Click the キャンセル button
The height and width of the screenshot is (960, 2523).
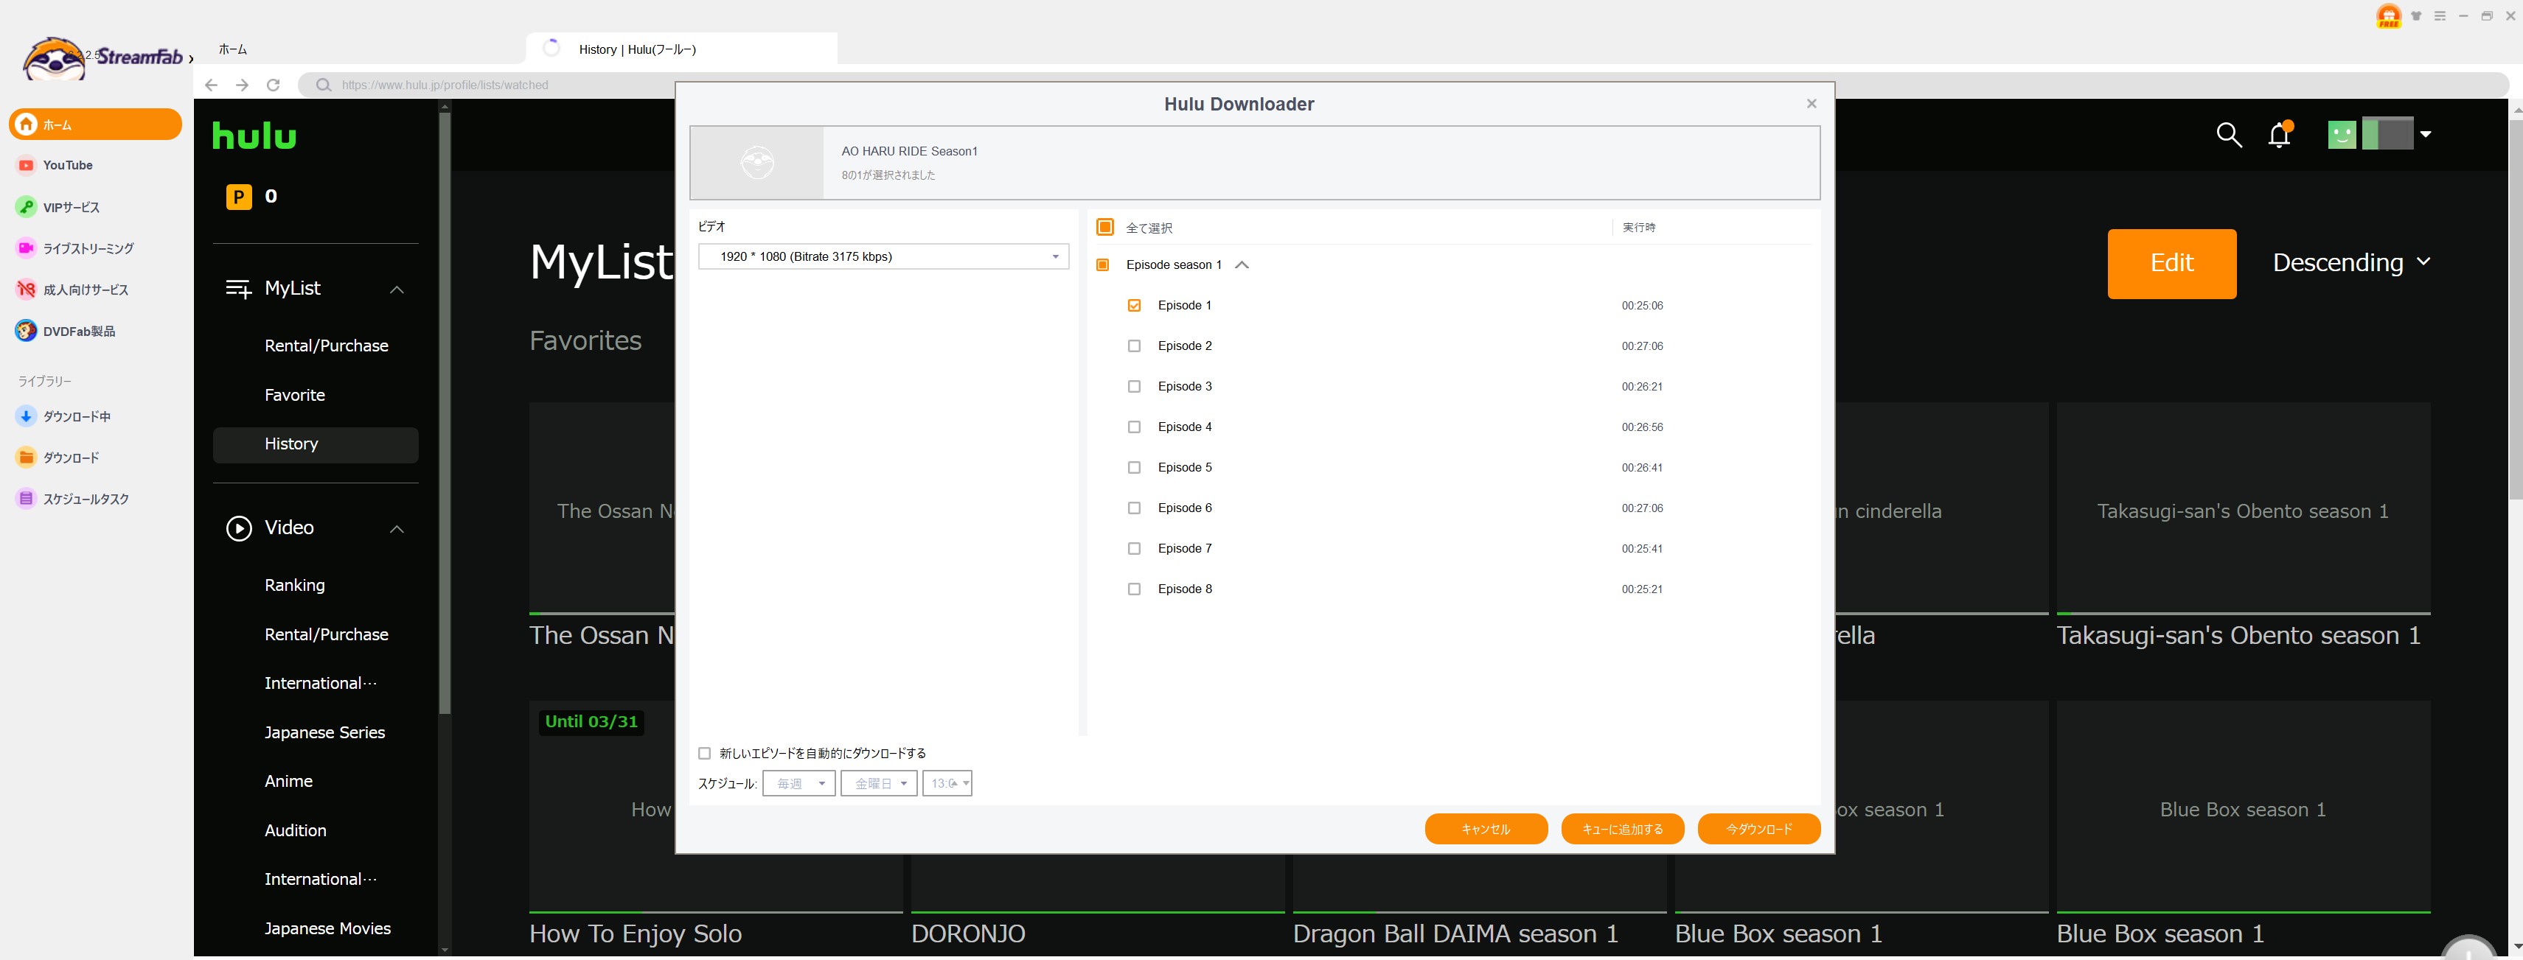pos(1486,829)
